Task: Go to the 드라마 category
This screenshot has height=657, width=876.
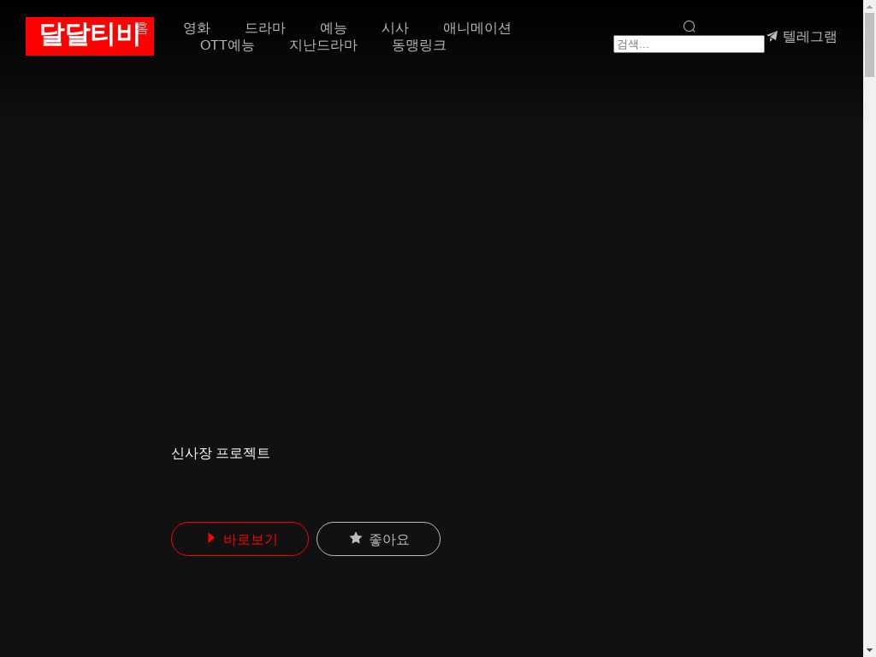Action: (x=265, y=28)
